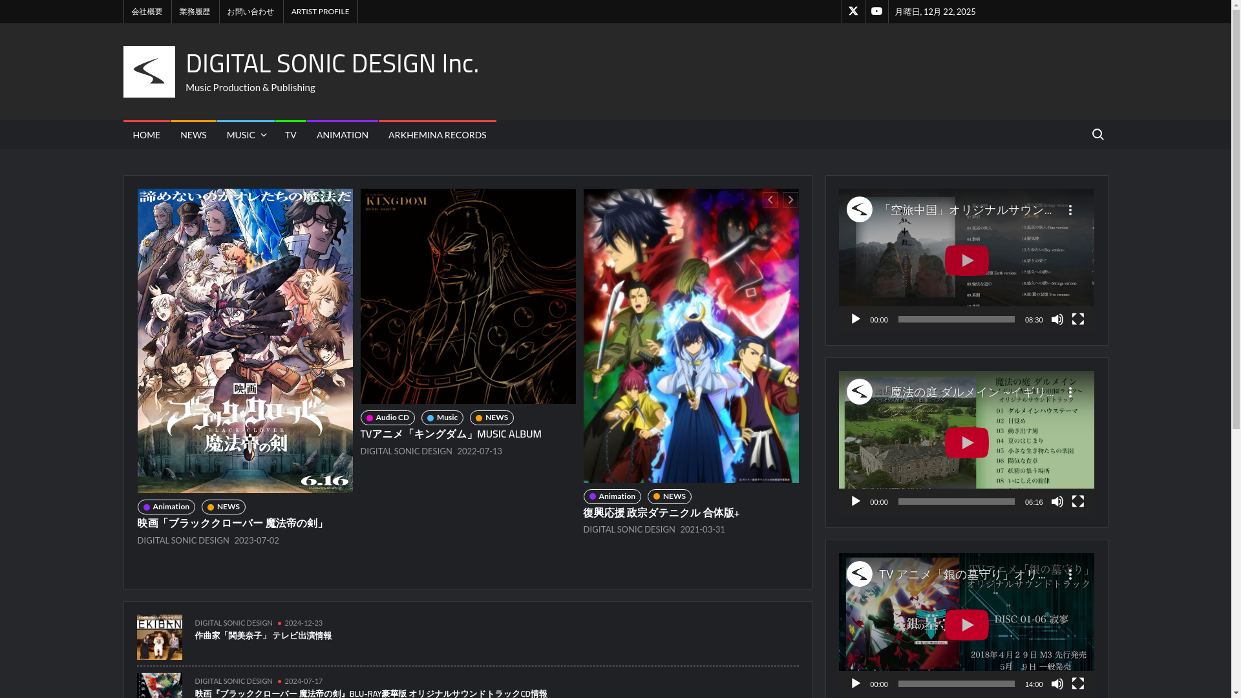Fullscreen the 06:16 video player
The width and height of the screenshot is (1241, 698).
[x=1077, y=502]
